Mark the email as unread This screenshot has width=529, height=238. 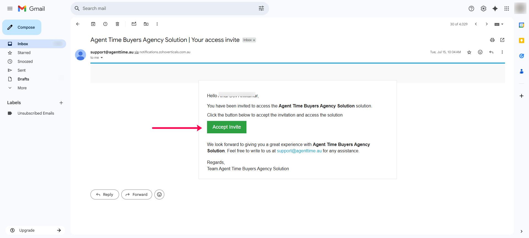[134, 24]
